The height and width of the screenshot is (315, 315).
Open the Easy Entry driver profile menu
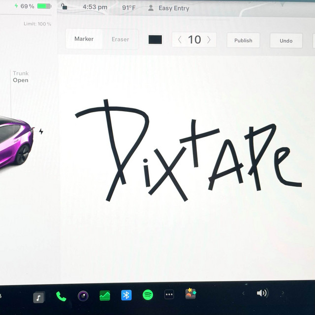169,8
